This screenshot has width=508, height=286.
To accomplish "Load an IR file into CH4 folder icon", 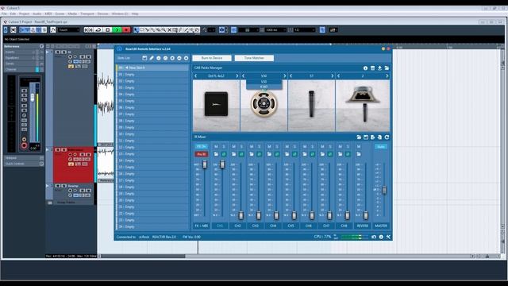I will coord(269,154).
